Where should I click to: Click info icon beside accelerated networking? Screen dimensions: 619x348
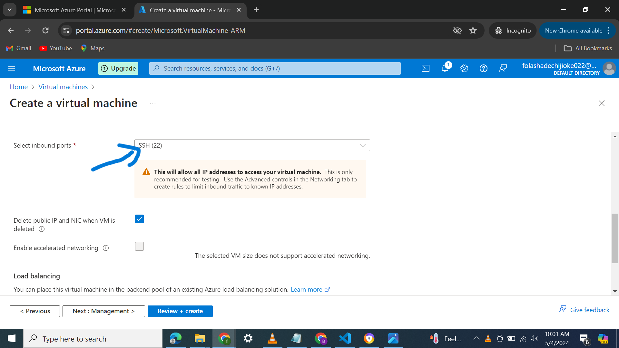click(x=106, y=248)
